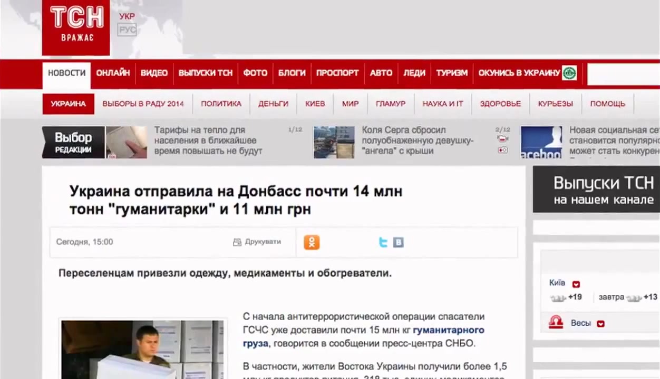Click the TSN logo
Image resolution: width=660 pixels, height=379 pixels.
pos(76,26)
